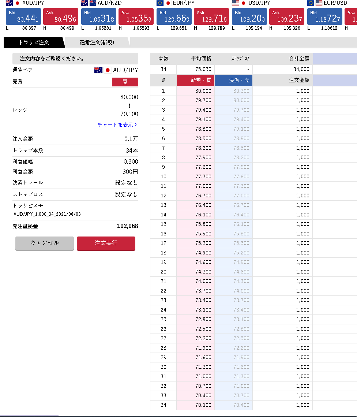Click the Australian flag icon for AUD/NZD

[x=85, y=3]
